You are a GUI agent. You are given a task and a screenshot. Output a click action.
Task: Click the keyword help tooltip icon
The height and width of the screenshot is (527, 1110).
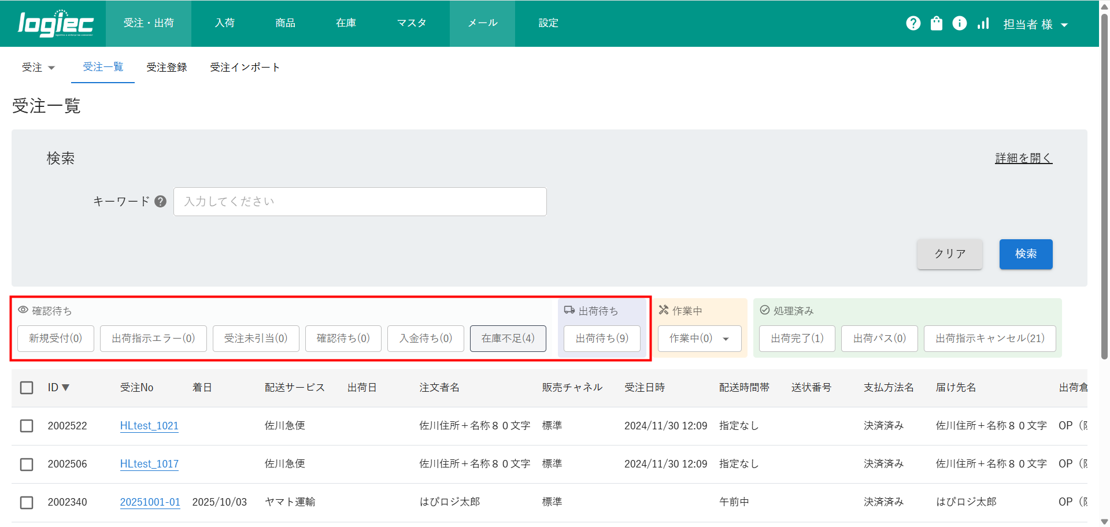pyautogui.click(x=161, y=202)
